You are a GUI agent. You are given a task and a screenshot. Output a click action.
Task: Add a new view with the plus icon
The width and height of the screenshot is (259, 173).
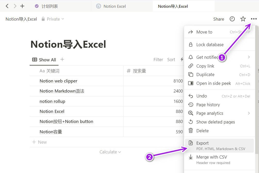[x=62, y=60]
